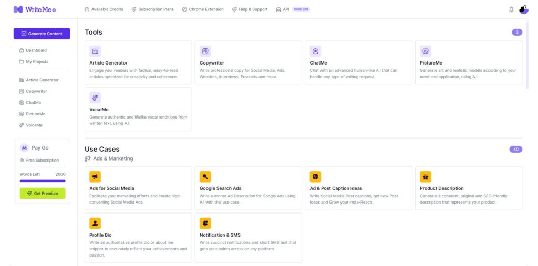Click the My Projects folder icon
538x266 pixels.
pos(22,62)
